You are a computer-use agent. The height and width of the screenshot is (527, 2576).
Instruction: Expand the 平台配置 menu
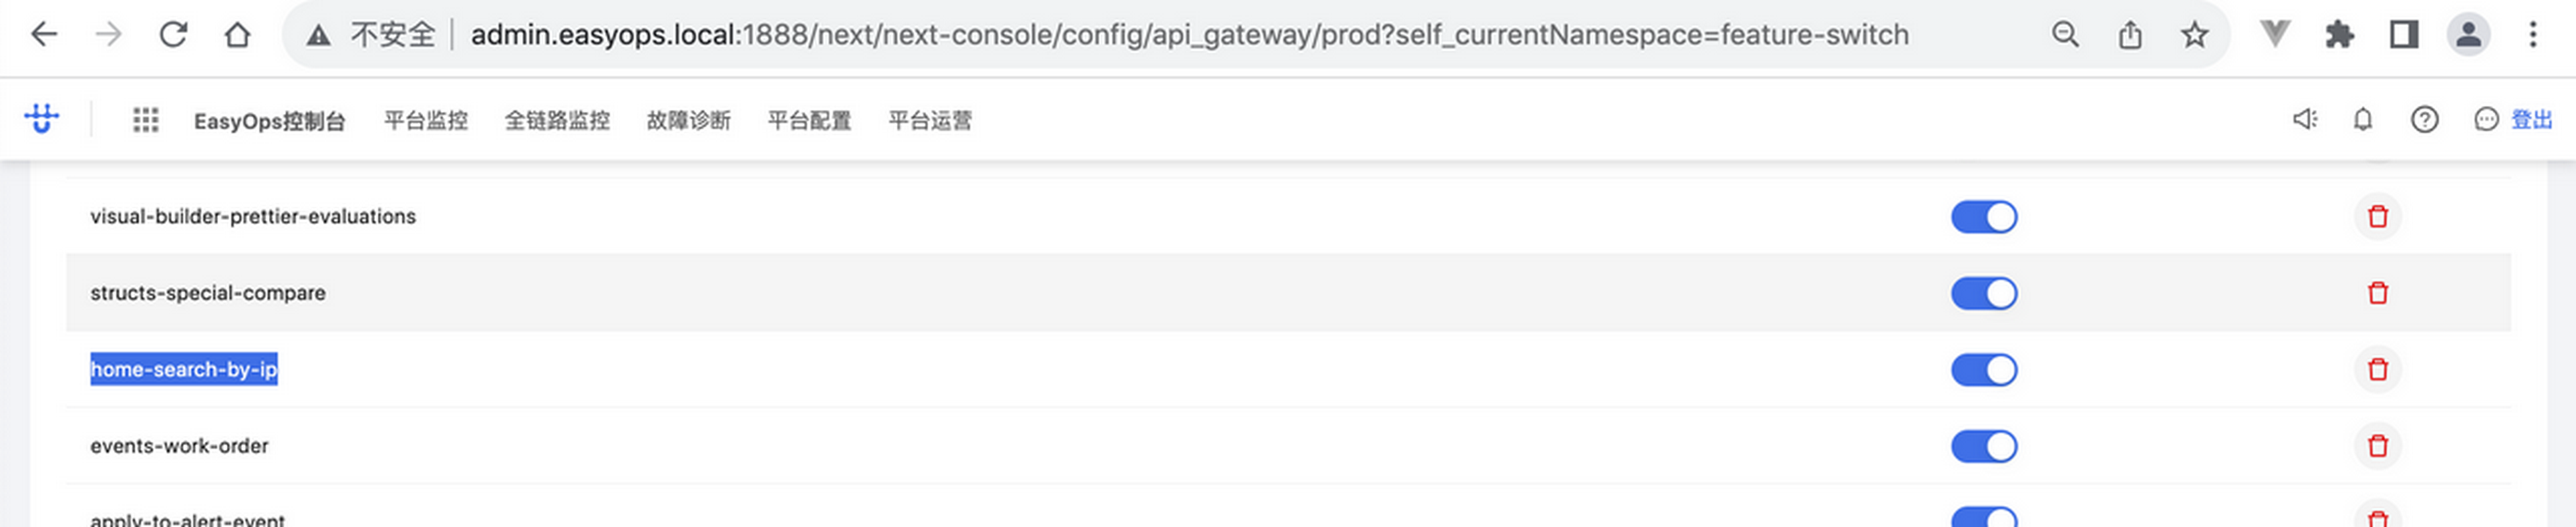pyautogui.click(x=809, y=121)
